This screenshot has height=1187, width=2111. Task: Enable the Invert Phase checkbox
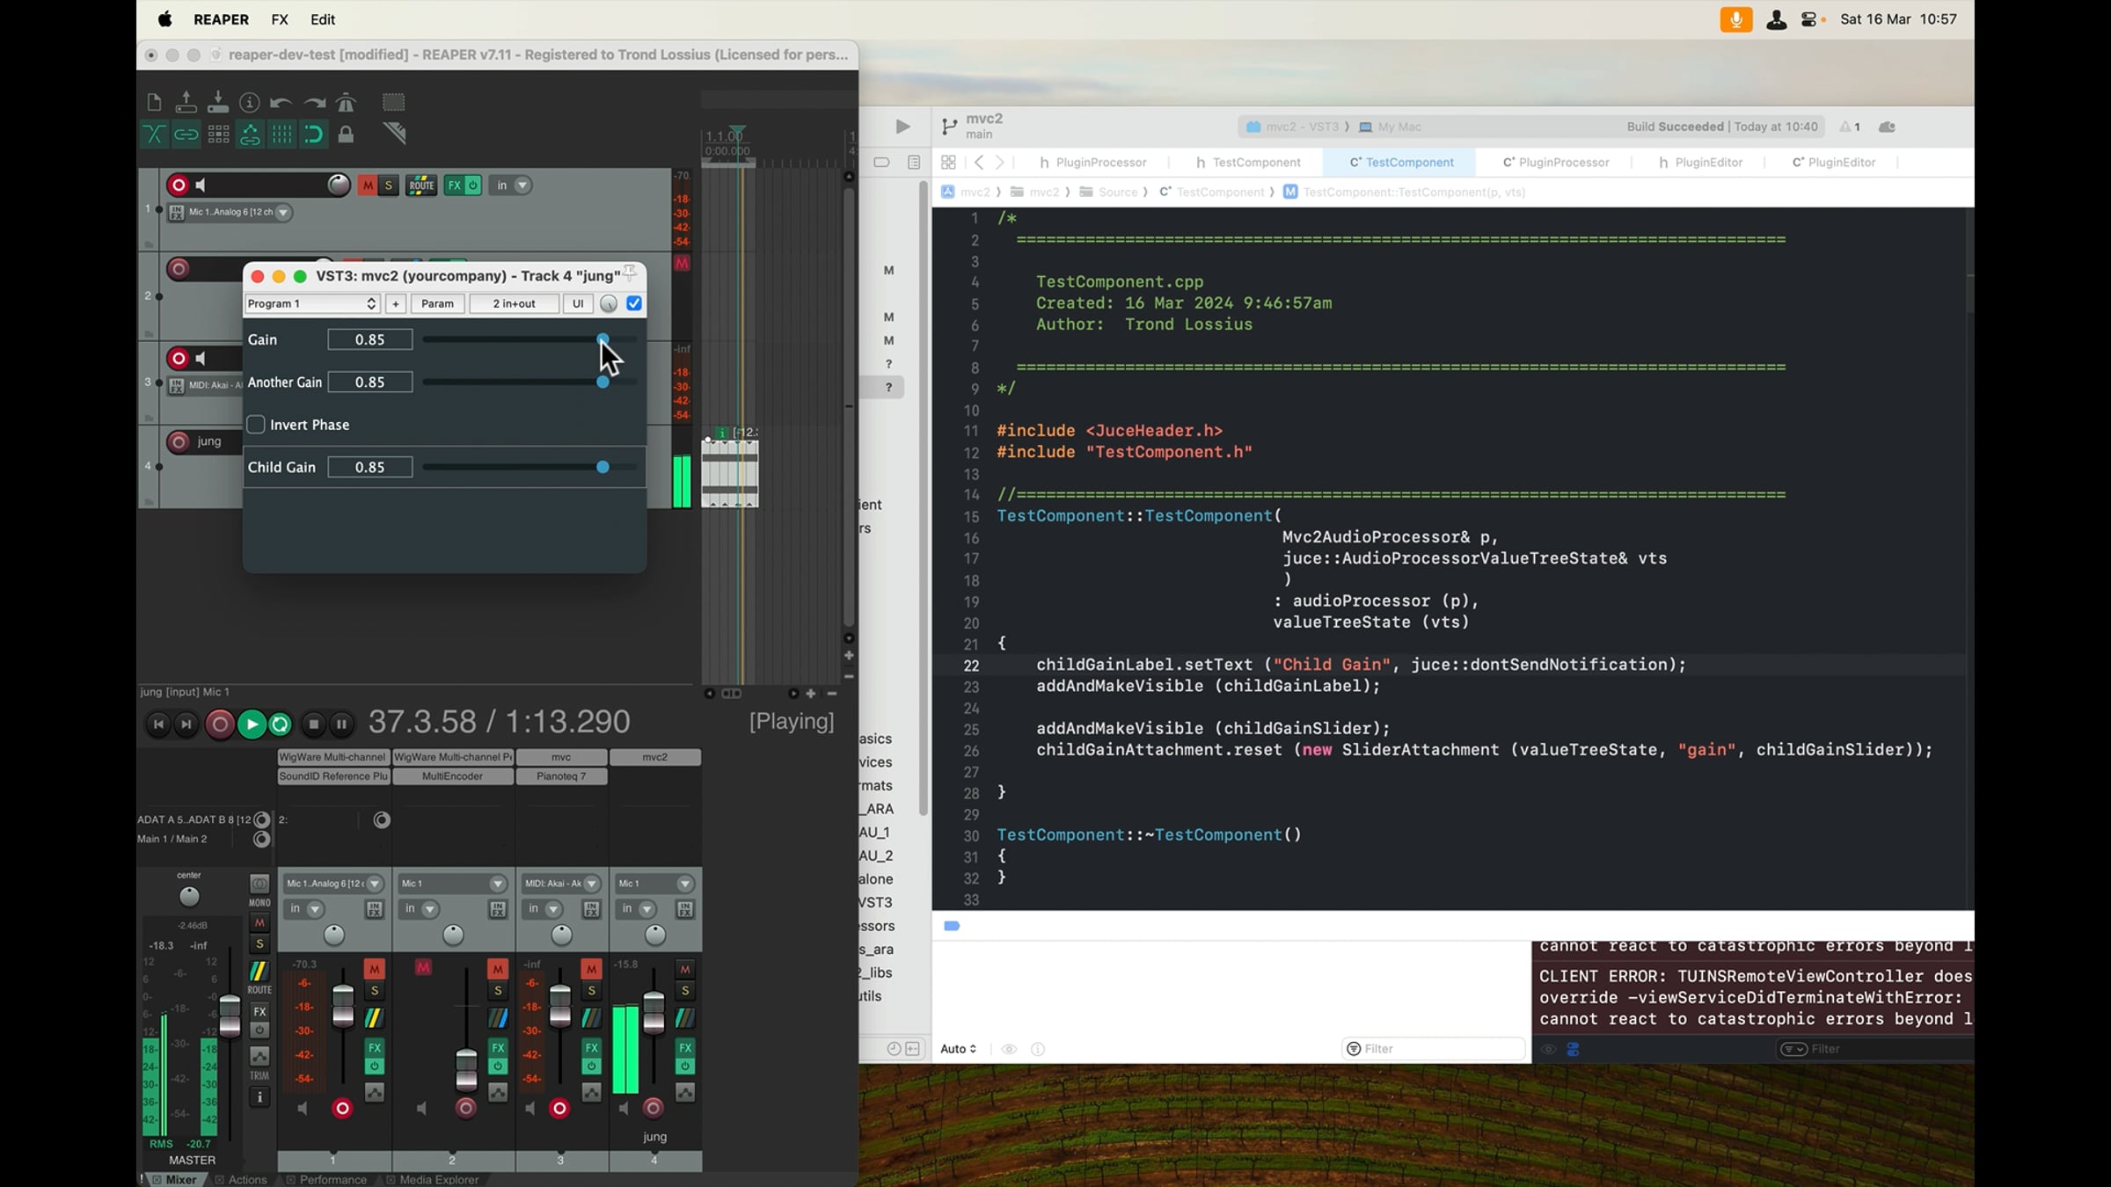pyautogui.click(x=256, y=425)
